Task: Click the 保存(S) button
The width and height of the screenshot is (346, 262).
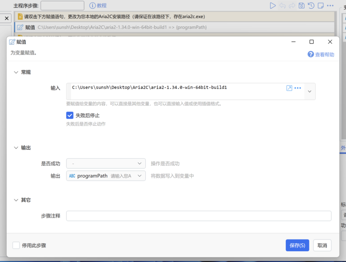Action: click(297, 245)
